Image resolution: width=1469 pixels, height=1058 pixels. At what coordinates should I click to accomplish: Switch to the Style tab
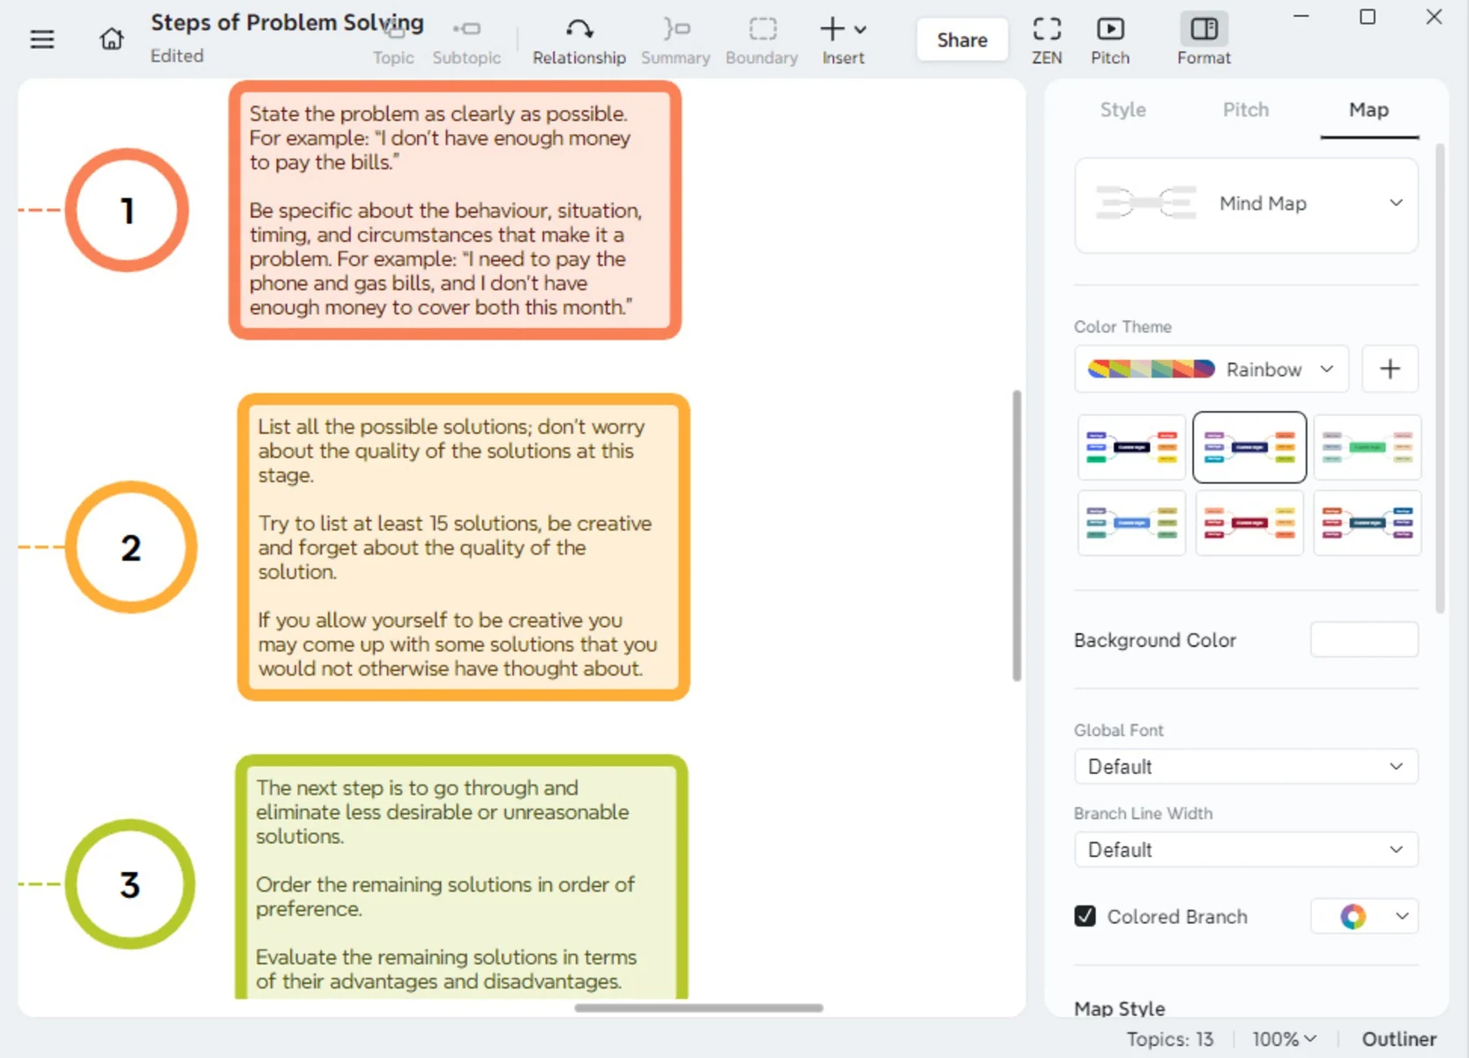1122,110
